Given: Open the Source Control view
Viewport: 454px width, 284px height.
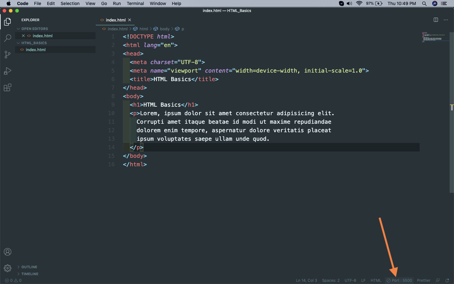Looking at the screenshot, I should 8,55.
